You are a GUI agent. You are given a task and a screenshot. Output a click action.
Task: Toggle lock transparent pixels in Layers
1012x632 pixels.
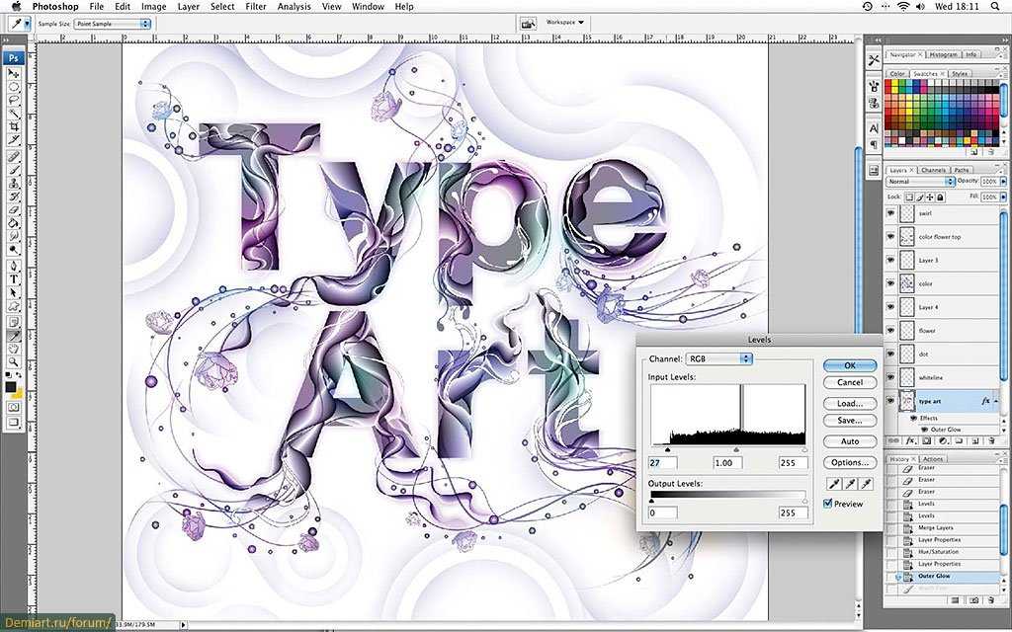[x=909, y=197]
